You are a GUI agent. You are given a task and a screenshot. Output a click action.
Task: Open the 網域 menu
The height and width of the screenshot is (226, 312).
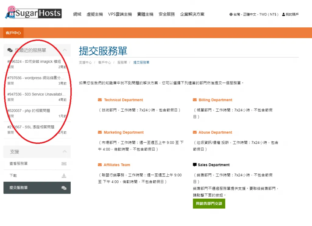pos(77,14)
